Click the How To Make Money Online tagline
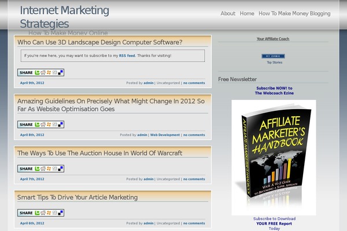The height and width of the screenshot is (231, 347). [68, 33]
